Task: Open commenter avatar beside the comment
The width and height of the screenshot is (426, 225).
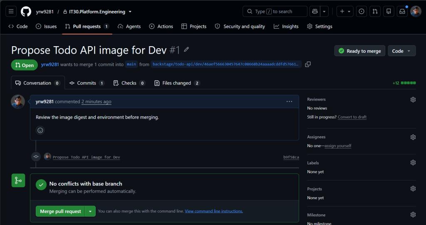Action: [x=18, y=101]
